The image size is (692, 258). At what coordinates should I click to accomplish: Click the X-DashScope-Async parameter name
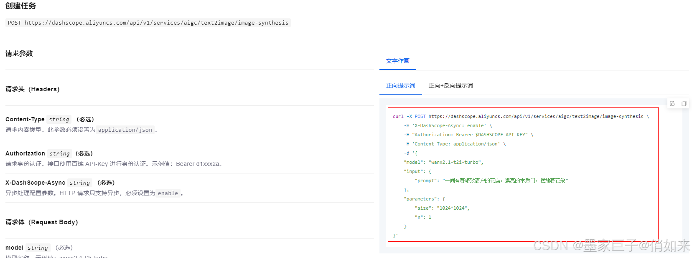35,183
